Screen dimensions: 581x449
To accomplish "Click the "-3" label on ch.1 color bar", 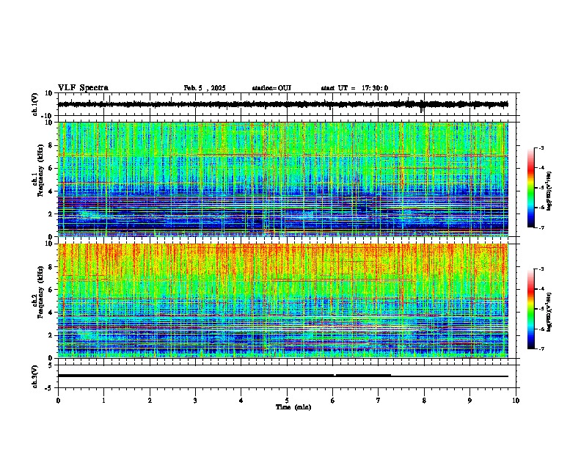I will 541,147.
